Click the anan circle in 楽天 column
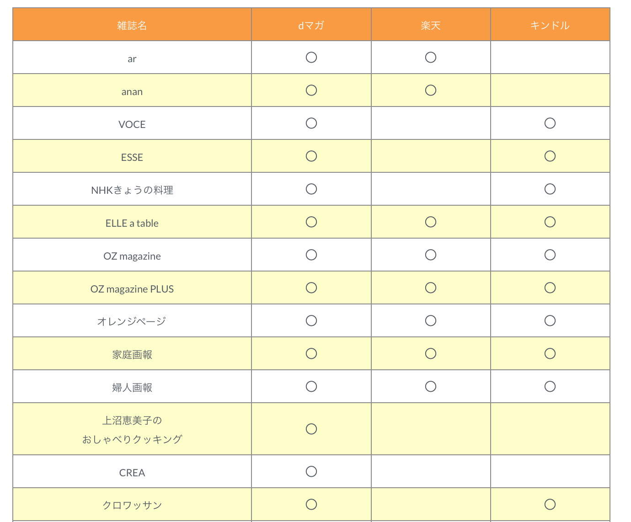631x522 pixels. 431,90
